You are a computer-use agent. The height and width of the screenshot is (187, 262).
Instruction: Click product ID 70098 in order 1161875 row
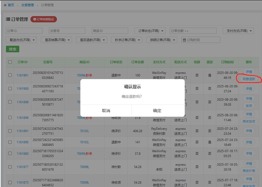click(84, 183)
